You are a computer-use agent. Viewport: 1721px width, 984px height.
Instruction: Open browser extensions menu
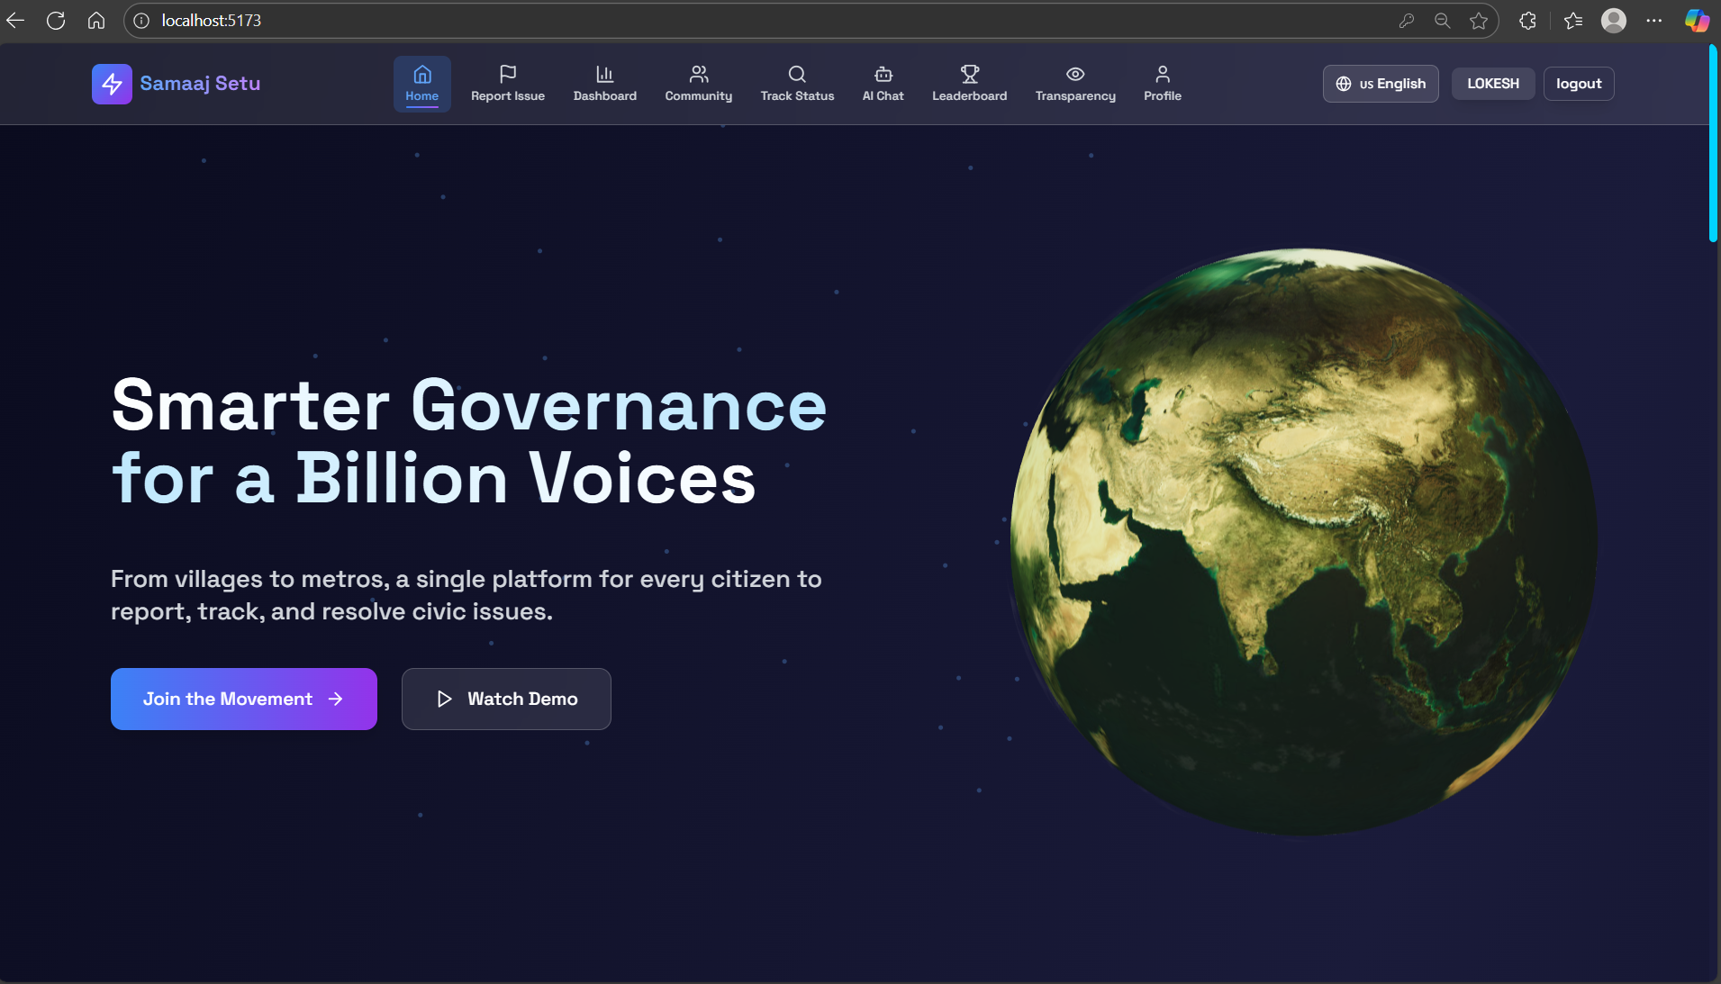click(1527, 21)
